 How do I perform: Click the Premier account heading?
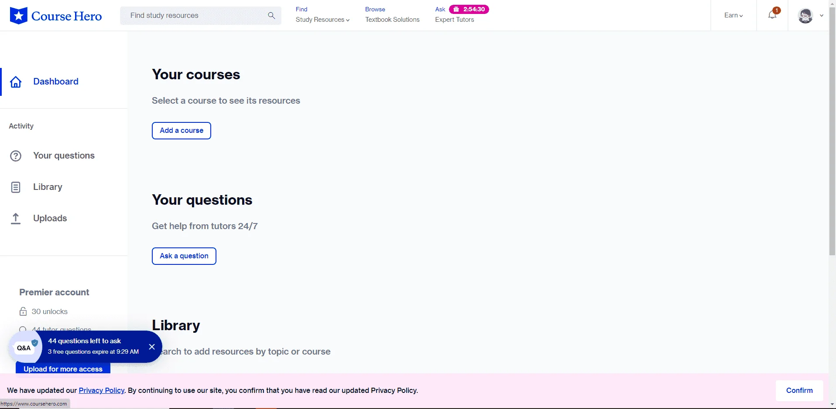click(x=54, y=292)
